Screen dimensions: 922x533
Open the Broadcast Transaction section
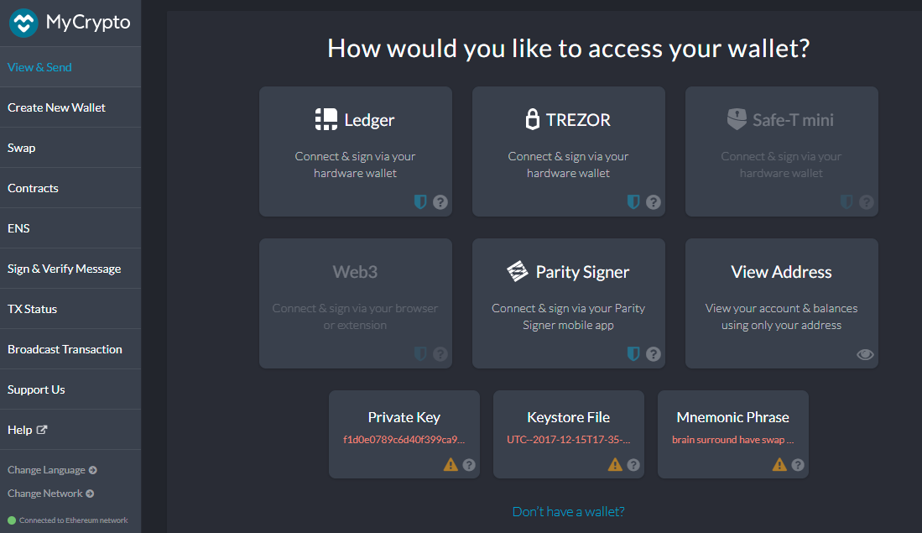coord(63,348)
